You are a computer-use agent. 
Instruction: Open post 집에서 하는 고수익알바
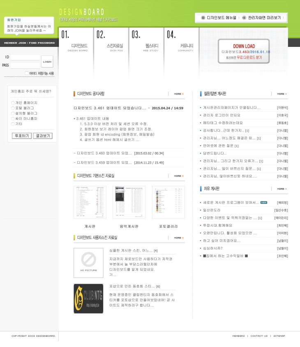pos(226,256)
